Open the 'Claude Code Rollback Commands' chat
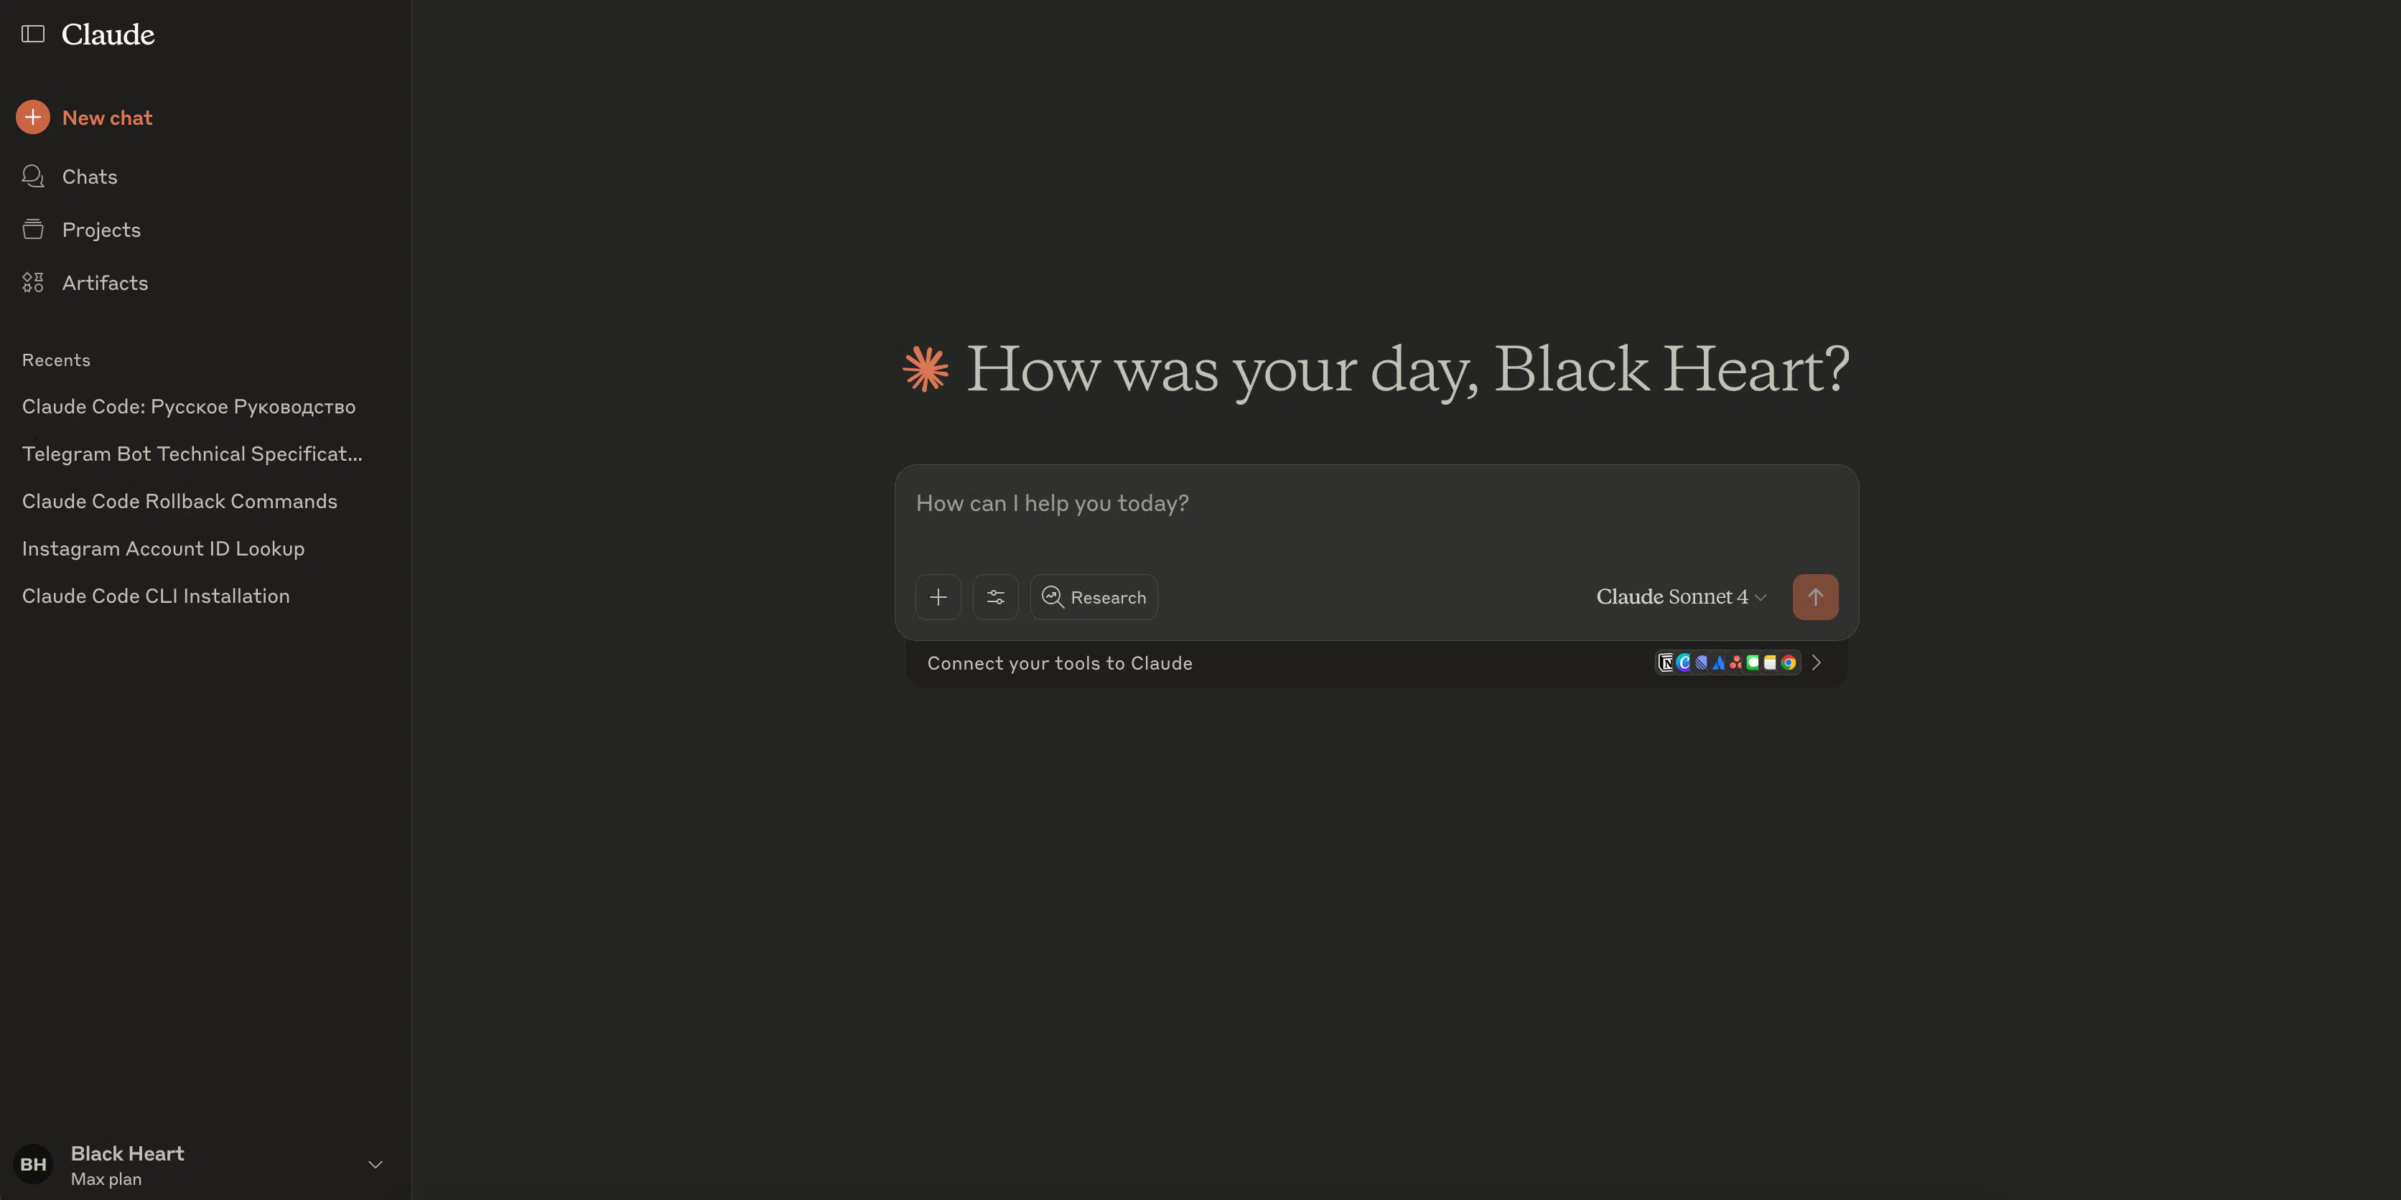 (x=180, y=501)
